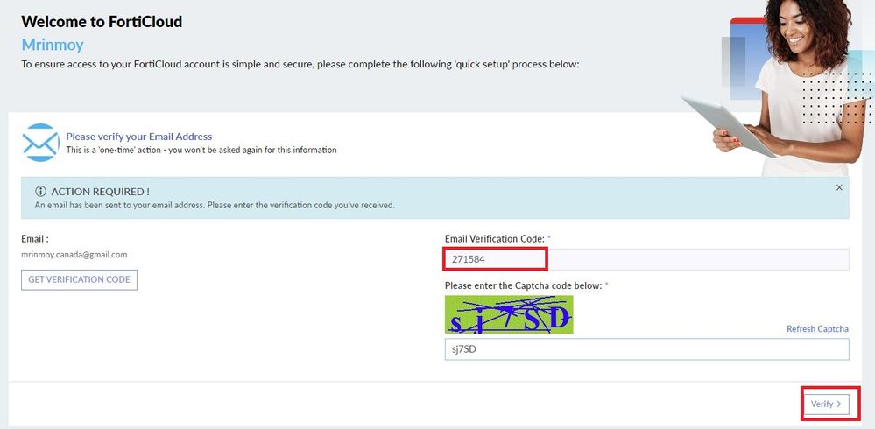Click the 'one-time' action notice text

coord(201,150)
